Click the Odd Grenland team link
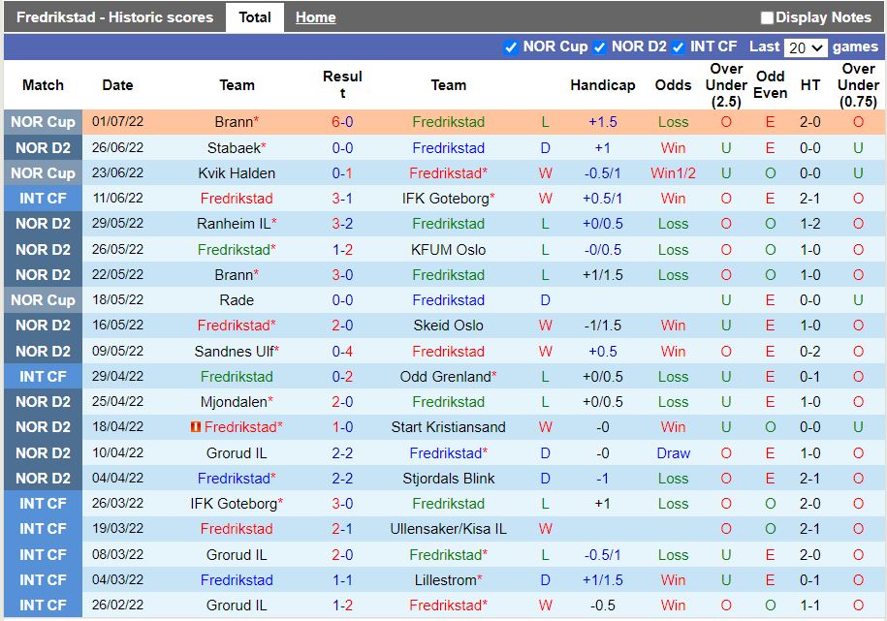This screenshot has height=621, width=887. 445,377
